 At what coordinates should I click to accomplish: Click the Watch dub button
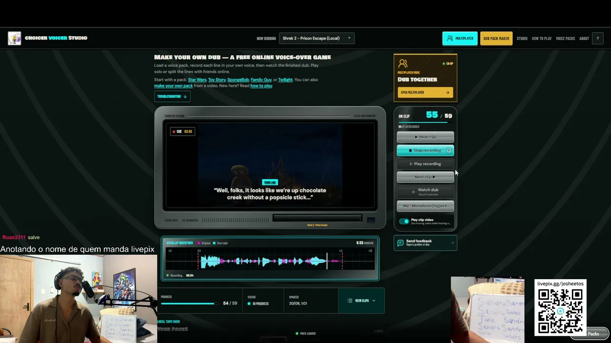click(x=425, y=192)
